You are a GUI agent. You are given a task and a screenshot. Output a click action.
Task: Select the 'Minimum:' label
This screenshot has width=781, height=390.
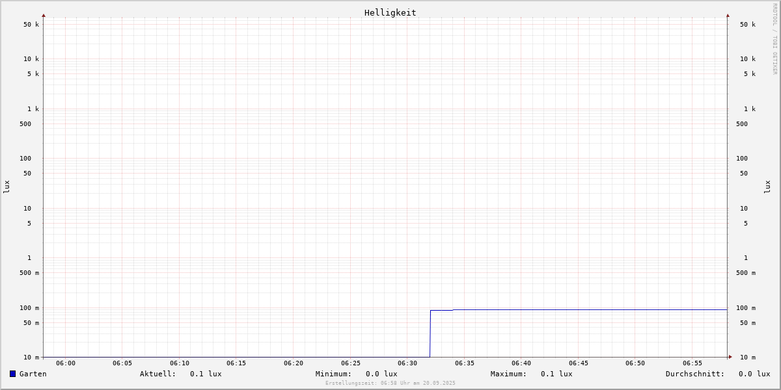(334, 374)
